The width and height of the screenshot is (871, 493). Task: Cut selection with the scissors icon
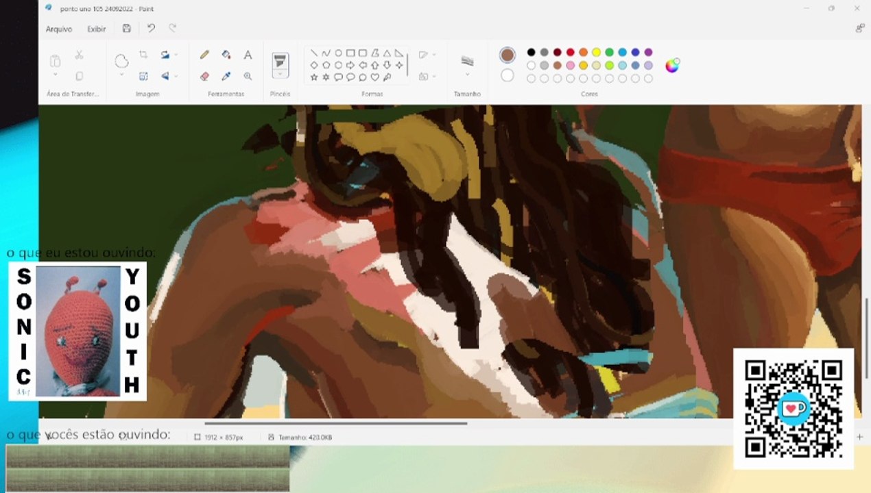[x=79, y=55]
